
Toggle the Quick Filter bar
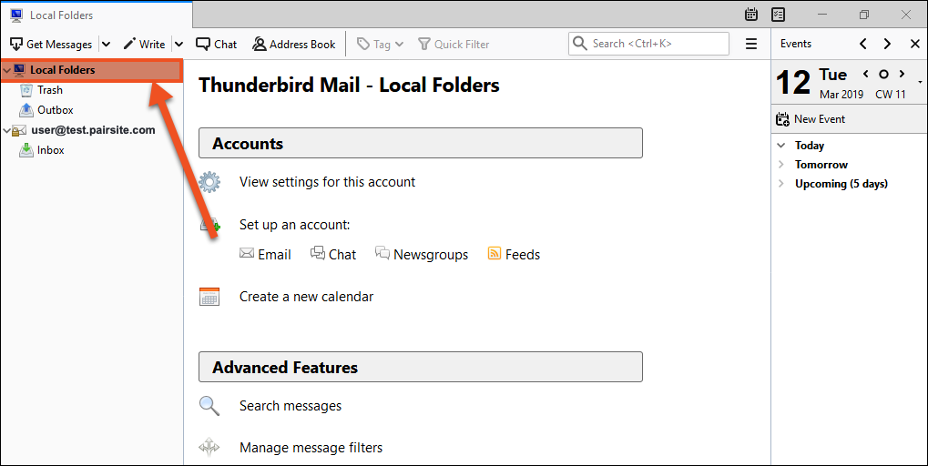[454, 45]
